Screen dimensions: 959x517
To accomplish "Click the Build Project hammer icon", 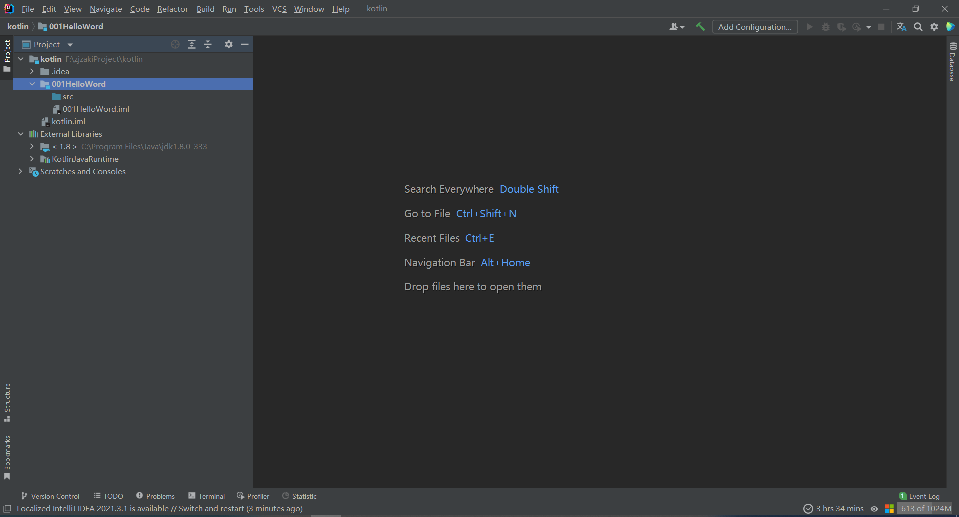I will click(x=700, y=27).
